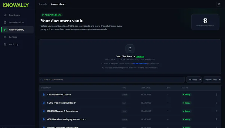Click the Type column header

click(123, 88)
